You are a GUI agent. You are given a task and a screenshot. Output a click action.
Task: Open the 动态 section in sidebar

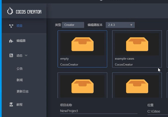[24, 55]
